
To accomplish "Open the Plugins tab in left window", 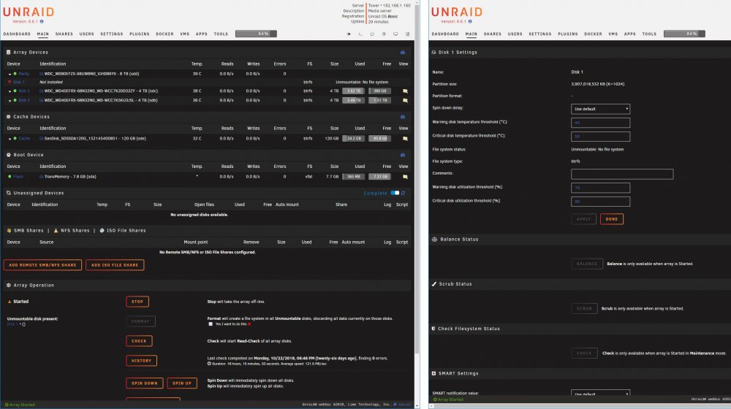I will tap(140, 34).
